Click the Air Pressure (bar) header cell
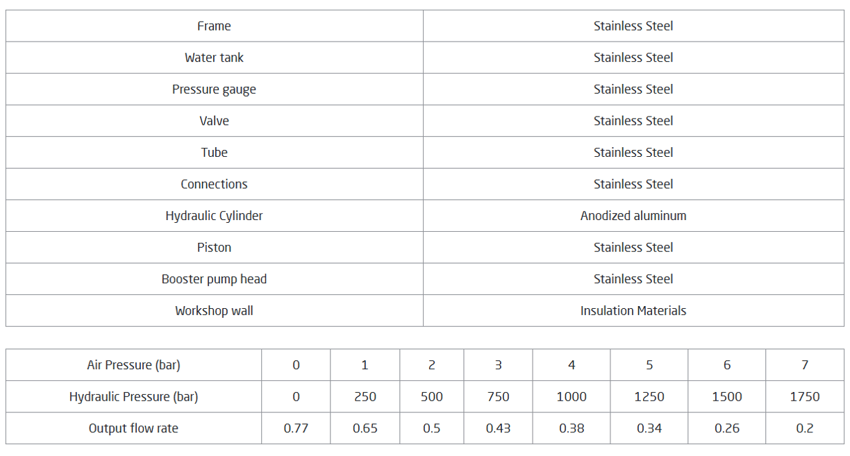Viewport: 850px width, 456px height. pyautogui.click(x=133, y=365)
